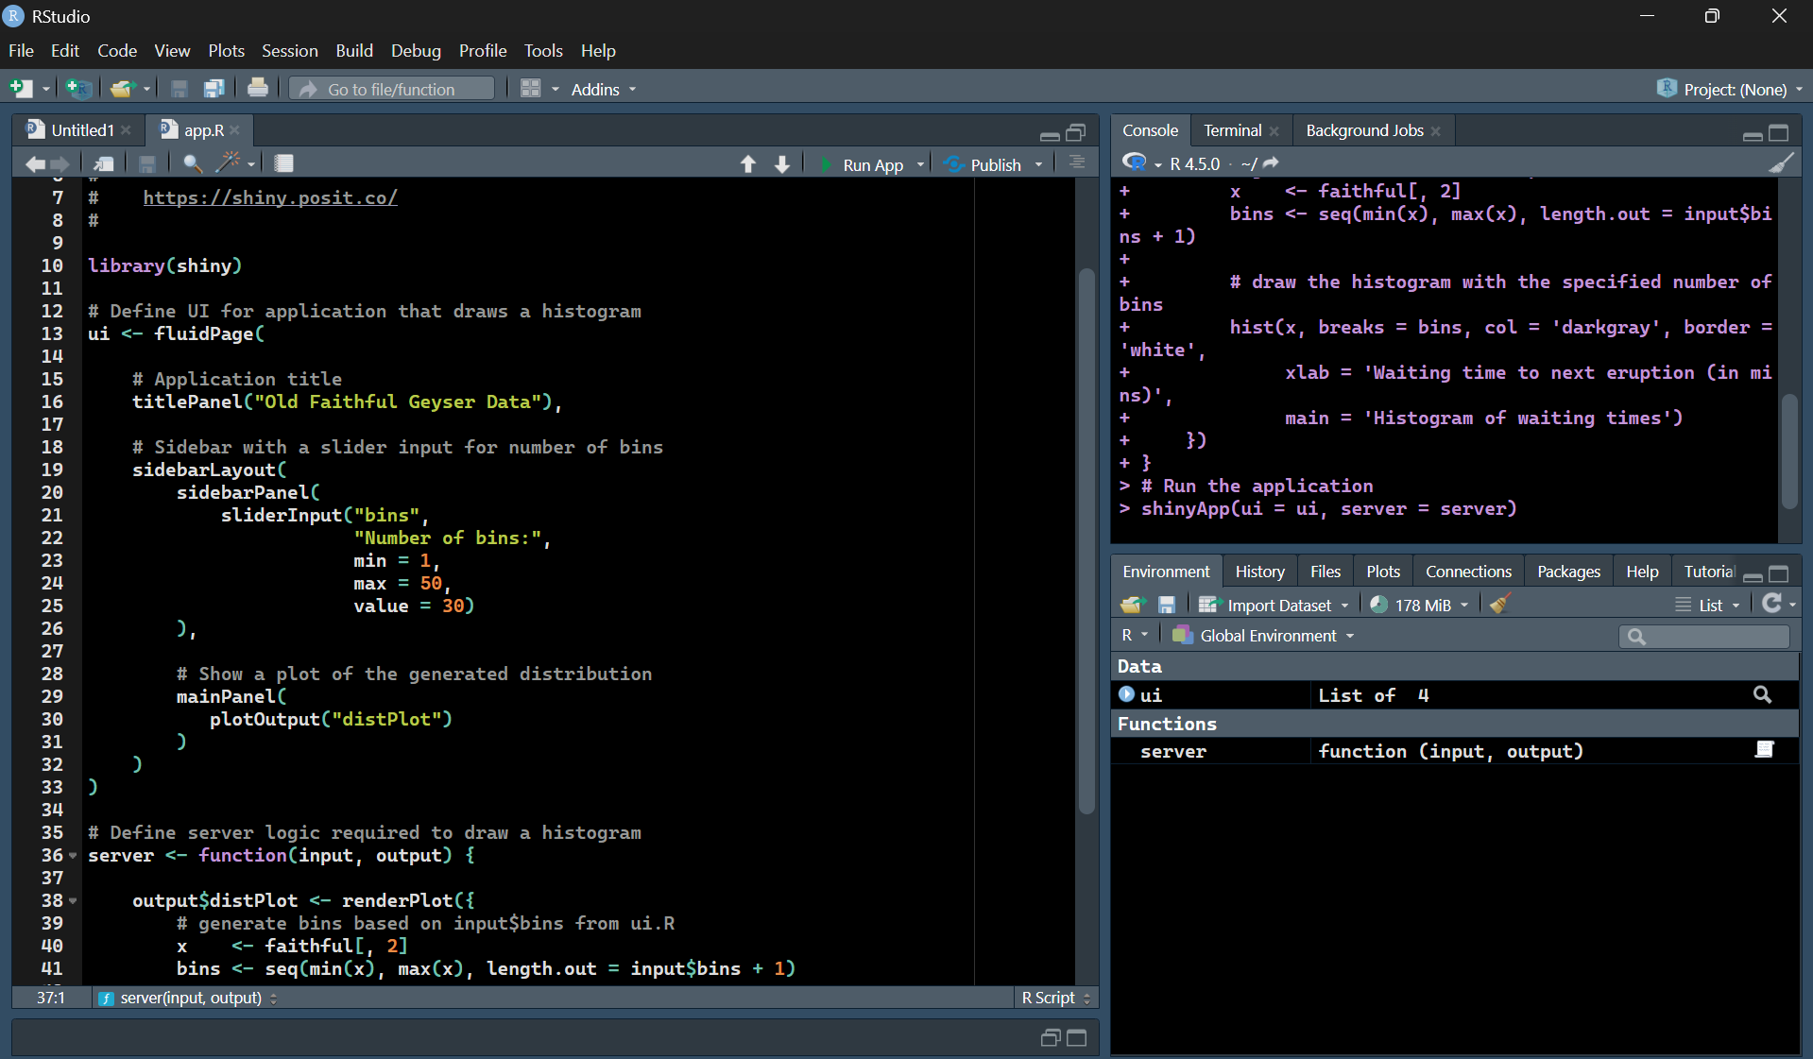Maximize the Console pane

point(1779,132)
